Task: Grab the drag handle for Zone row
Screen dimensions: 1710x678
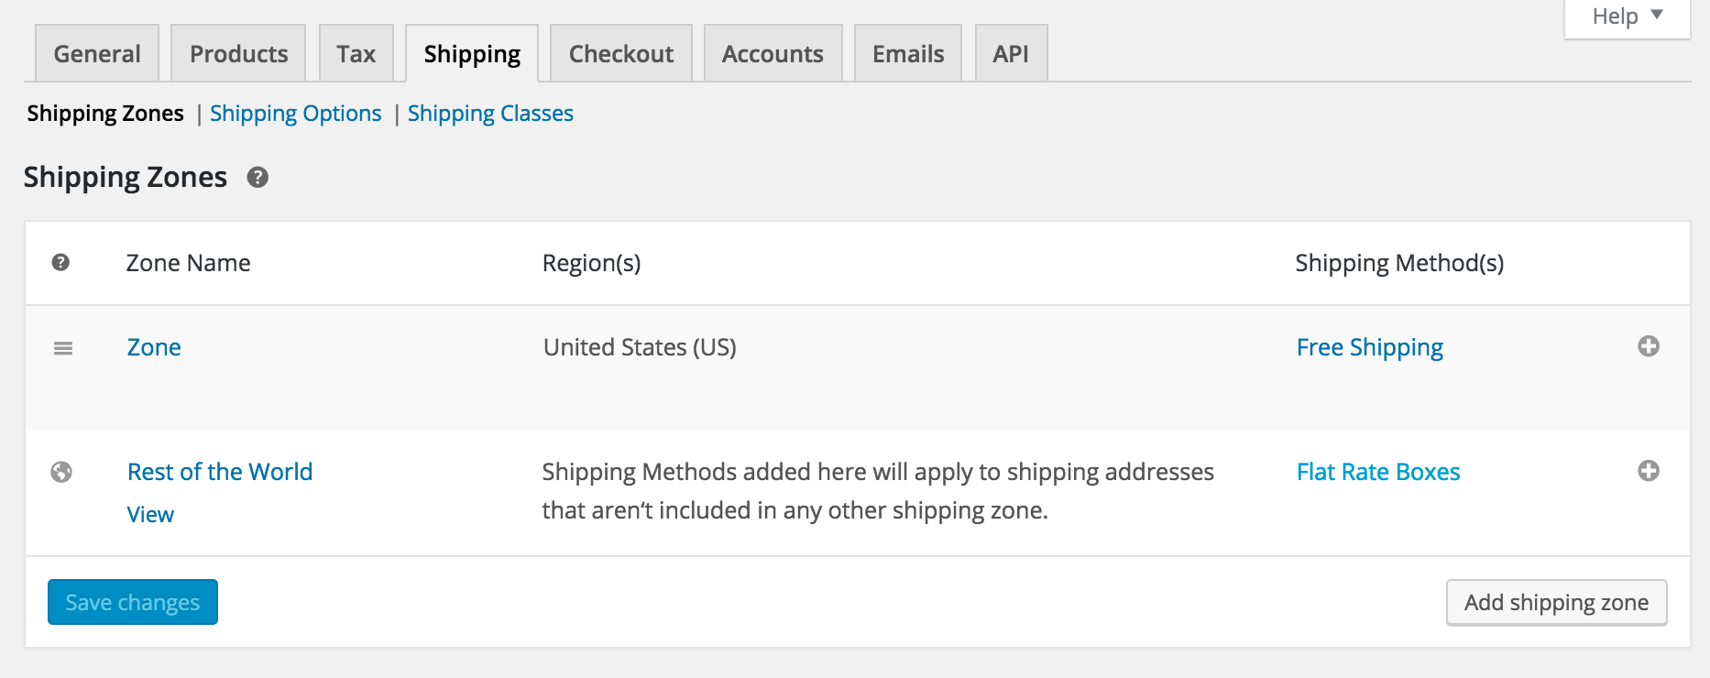Action: click(x=63, y=348)
